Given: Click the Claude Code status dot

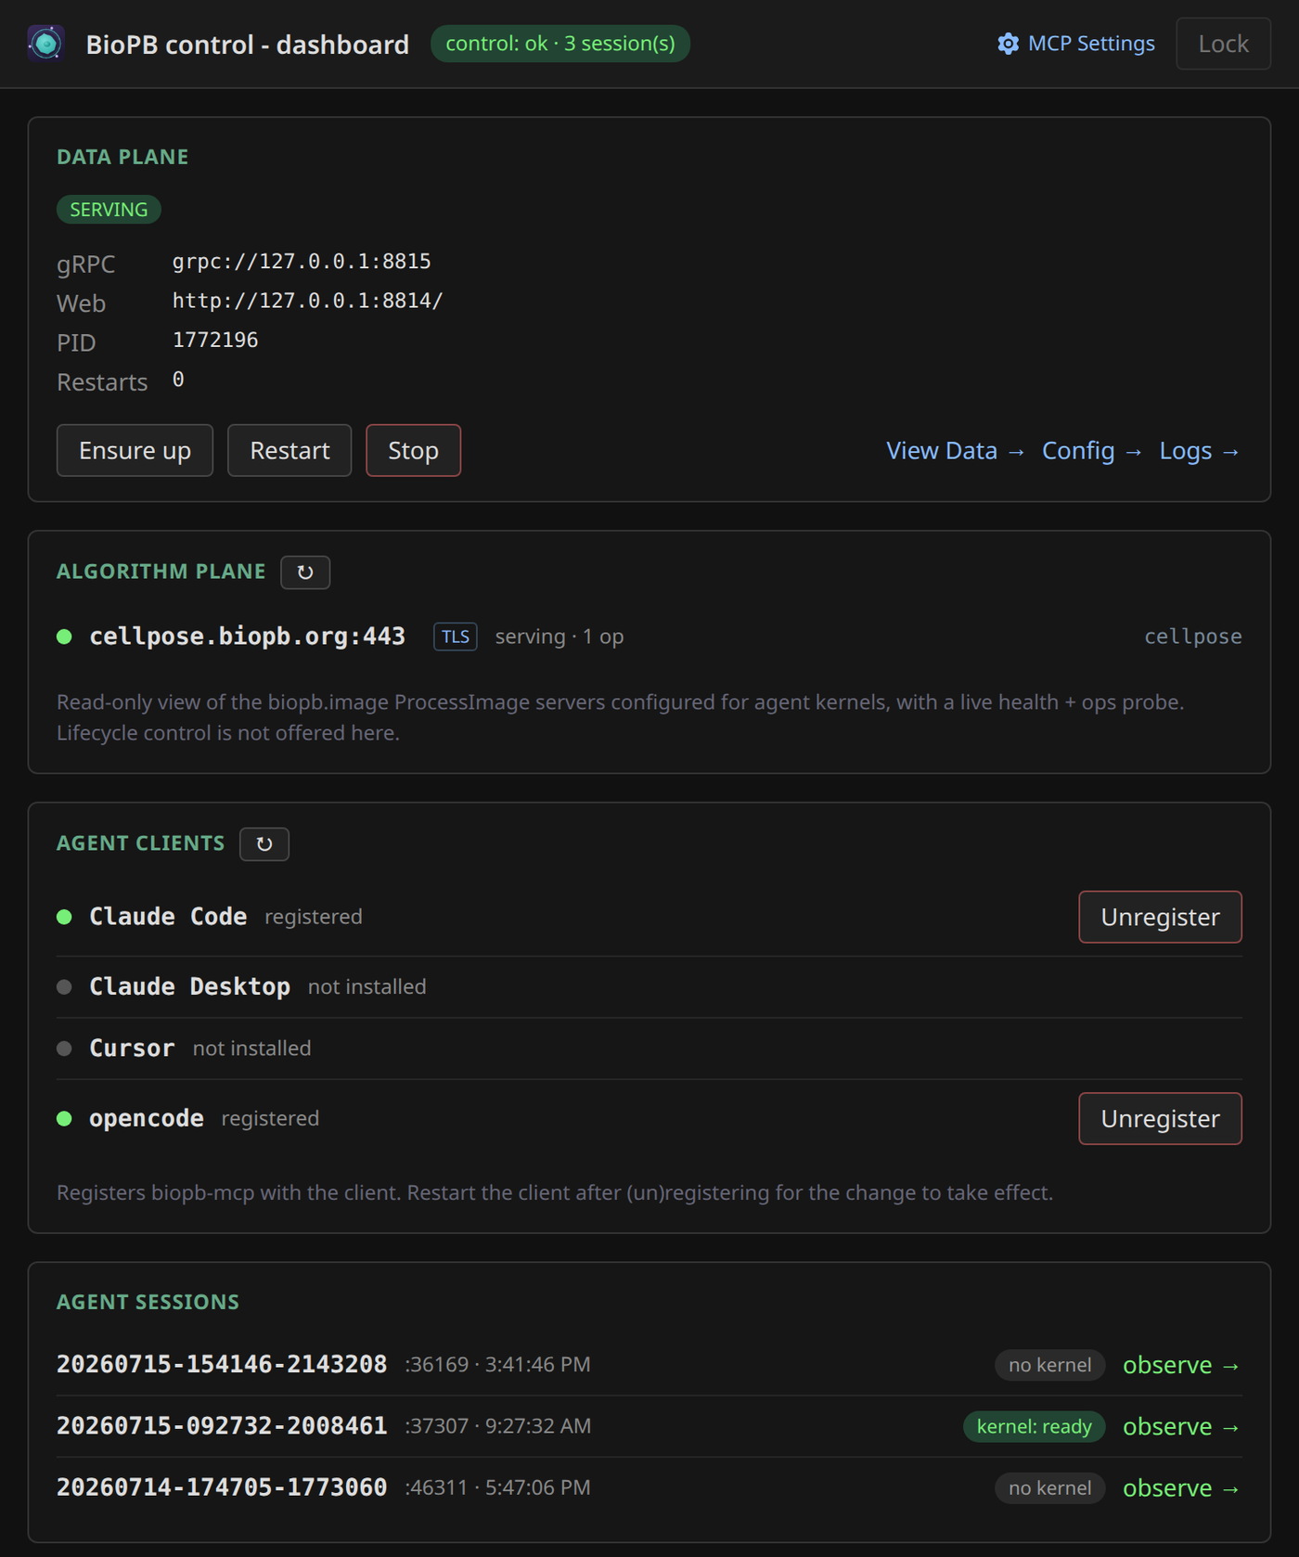Looking at the screenshot, I should [x=64, y=917].
